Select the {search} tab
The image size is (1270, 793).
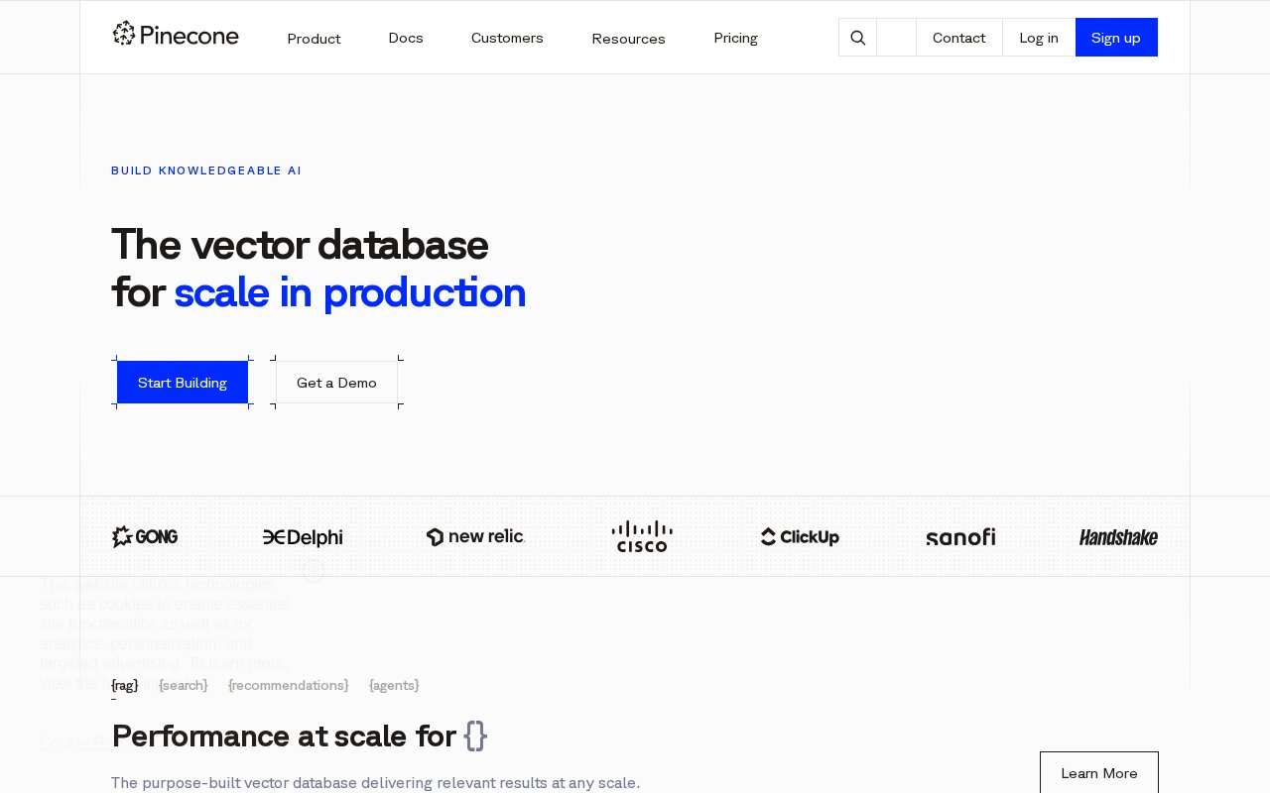(184, 685)
